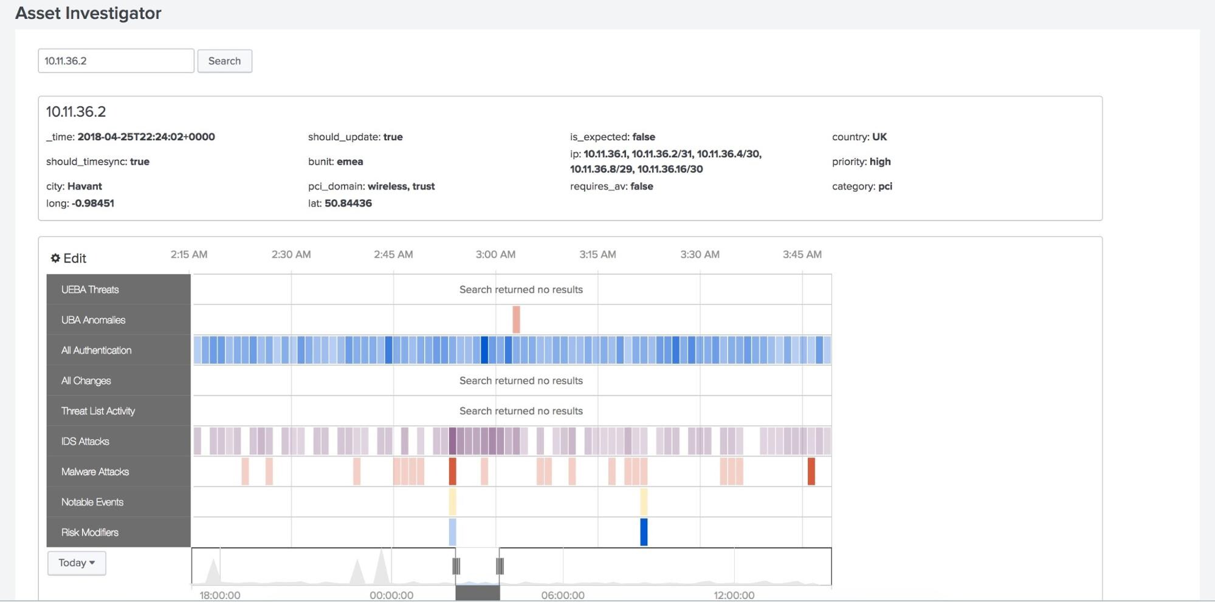The height and width of the screenshot is (602, 1215).
Task: Click the priority: high field
Action: 861,162
